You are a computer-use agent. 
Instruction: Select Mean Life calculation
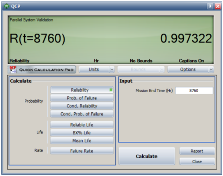(82, 141)
